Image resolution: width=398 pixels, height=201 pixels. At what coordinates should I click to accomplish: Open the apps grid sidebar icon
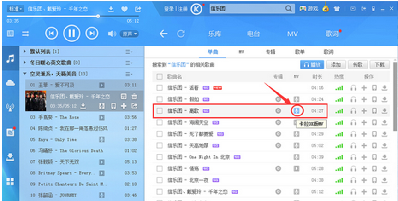click(11, 181)
